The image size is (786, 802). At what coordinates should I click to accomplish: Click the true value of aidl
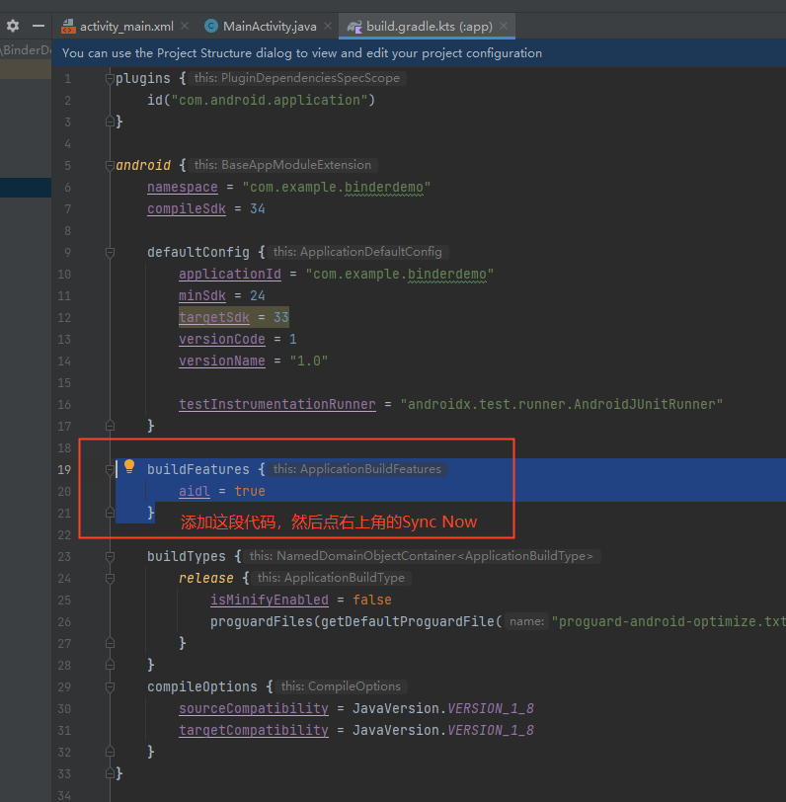coord(250,491)
